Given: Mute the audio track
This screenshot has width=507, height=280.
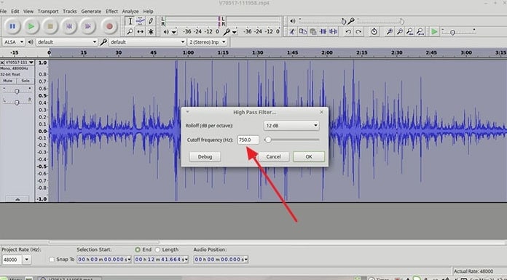Looking at the screenshot, I should (x=8, y=81).
